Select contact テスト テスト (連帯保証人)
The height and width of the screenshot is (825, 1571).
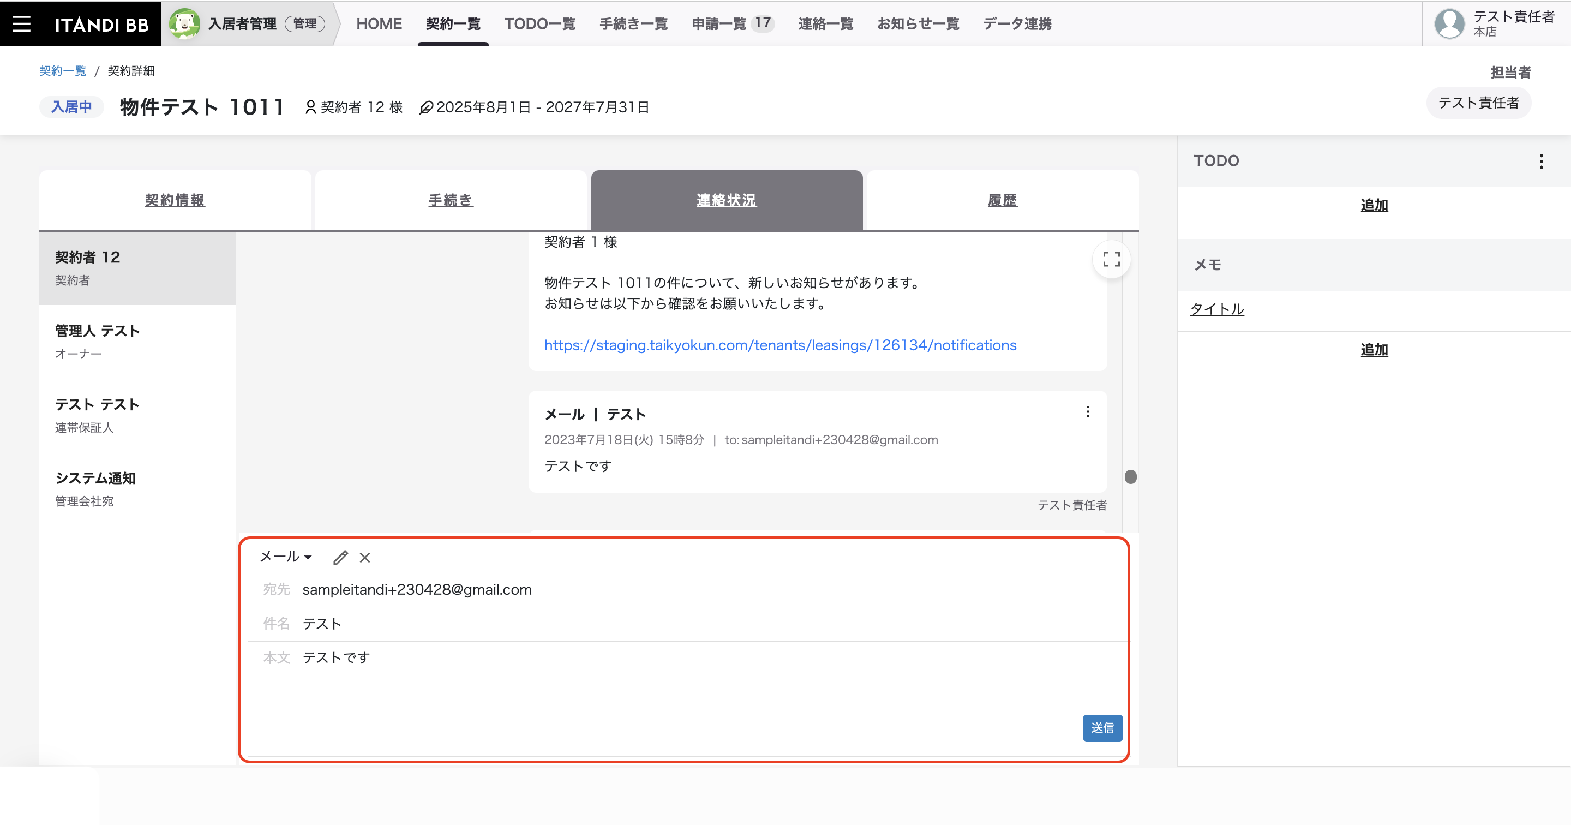tap(137, 416)
